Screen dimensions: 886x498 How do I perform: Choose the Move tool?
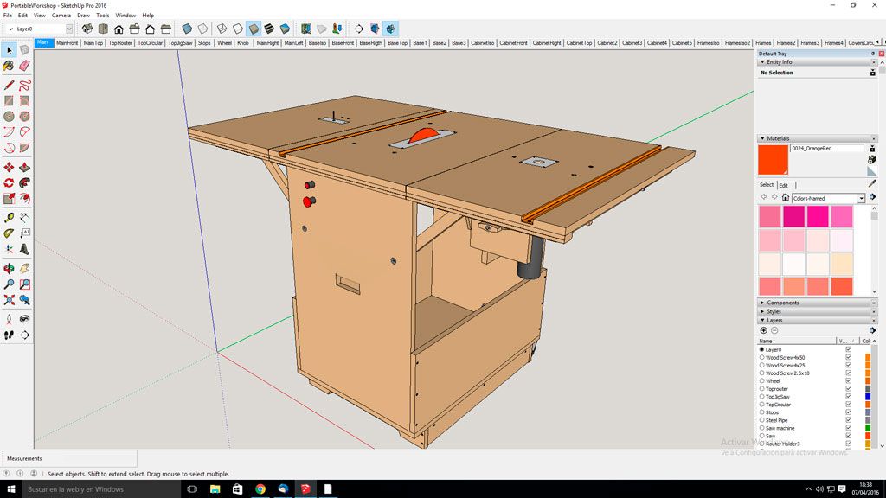9,167
